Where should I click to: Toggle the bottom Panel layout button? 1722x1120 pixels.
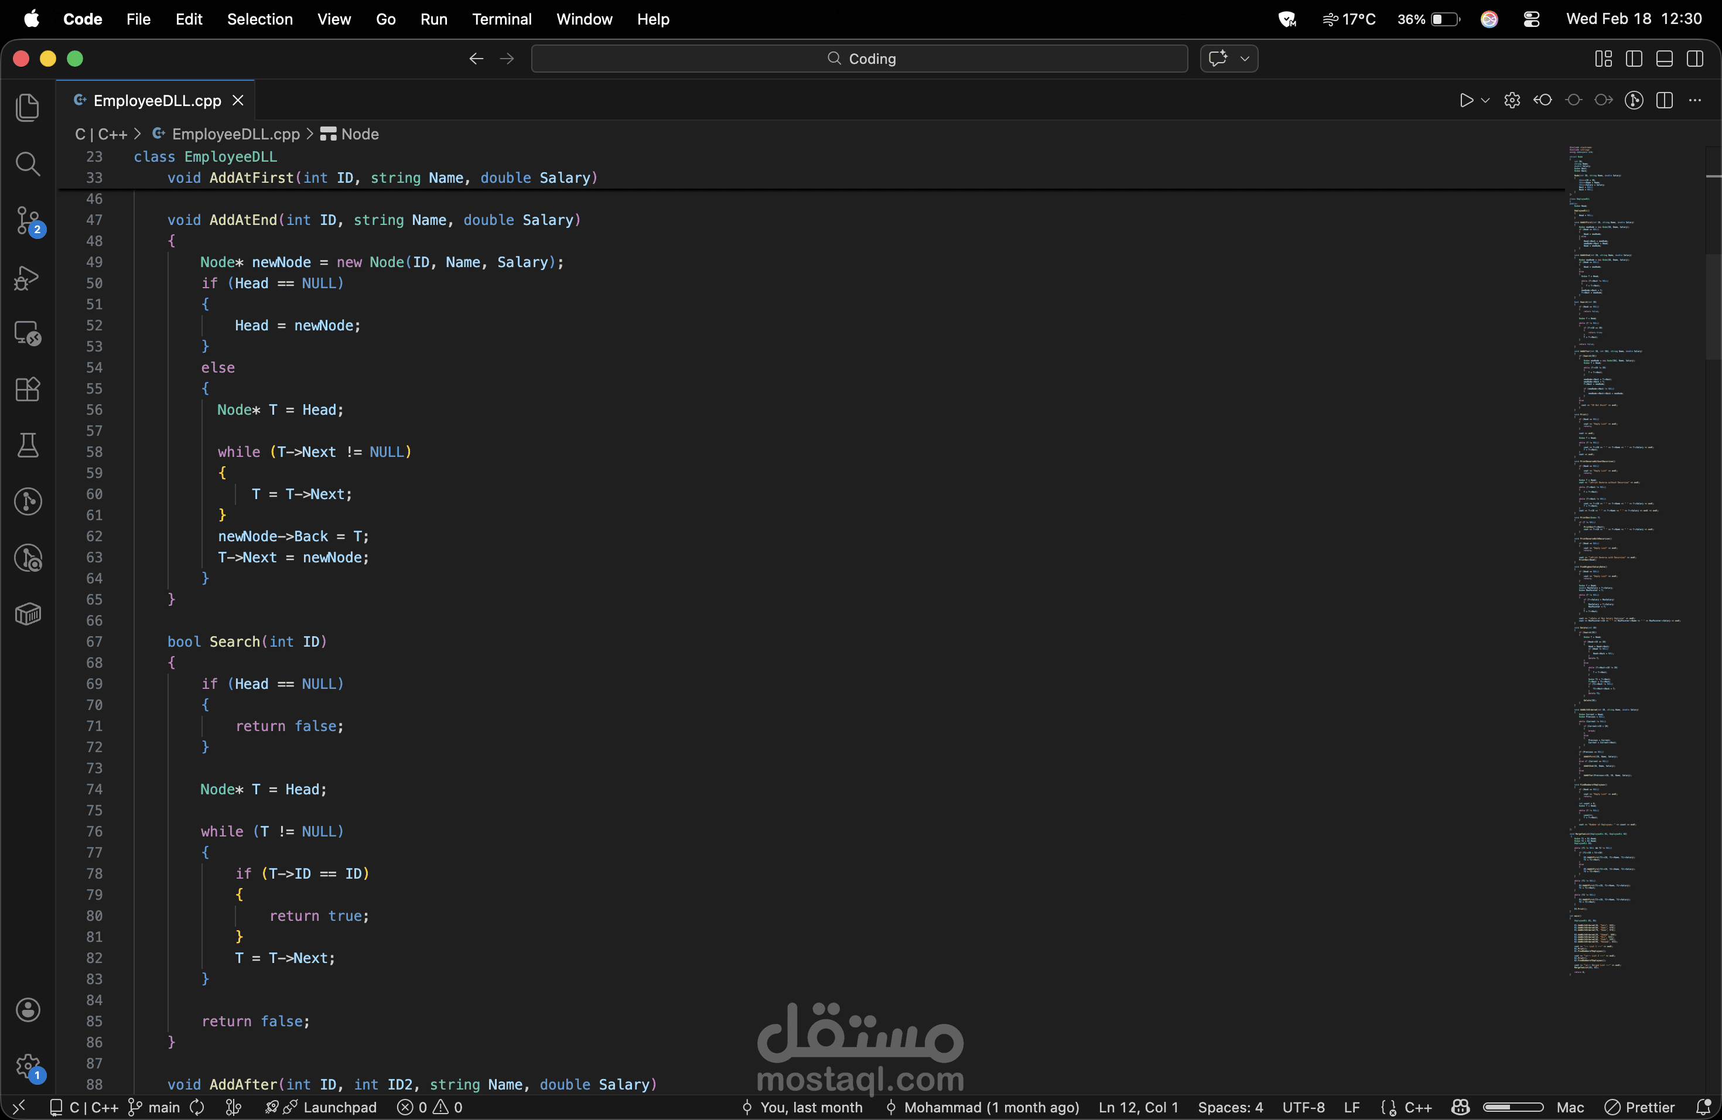pos(1664,59)
